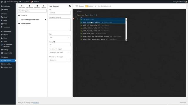This screenshot has height=105, width=188.
Task: Choose wp_add_post_tags suggestion
Action: [x=103, y=34]
